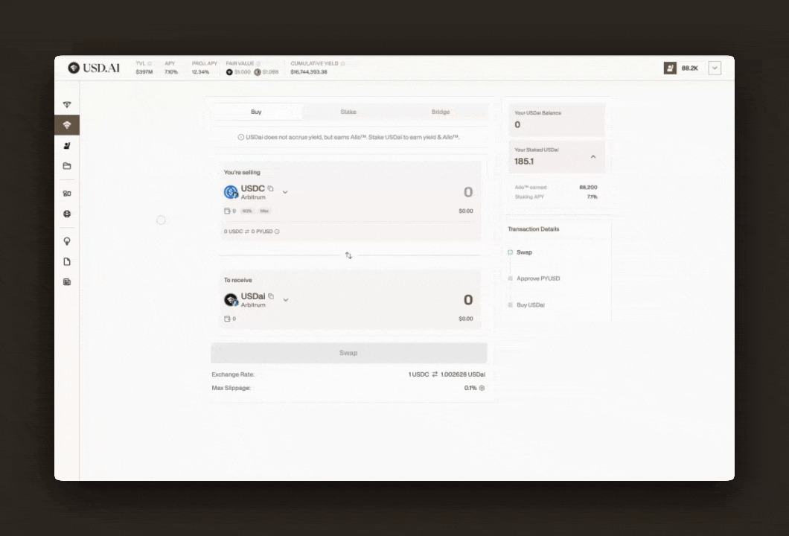Click the Buy USDai step
The width and height of the screenshot is (789, 536).
(531, 305)
